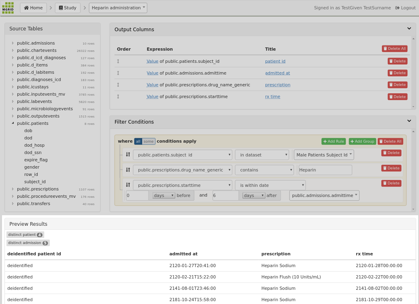Viewport: 419px width, 304px height.
Task: Open the days unit dropdown before 'before'
Action: (164, 195)
